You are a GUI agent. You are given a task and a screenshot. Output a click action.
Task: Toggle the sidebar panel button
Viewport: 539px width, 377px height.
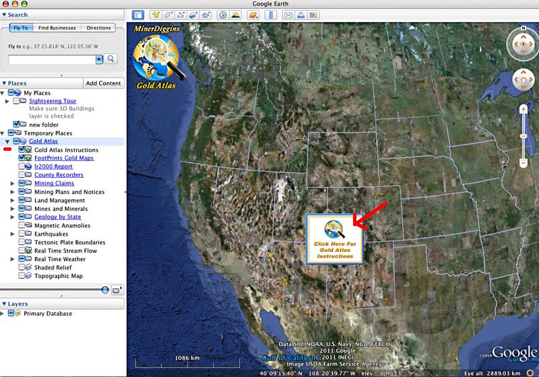pyautogui.click(x=138, y=15)
